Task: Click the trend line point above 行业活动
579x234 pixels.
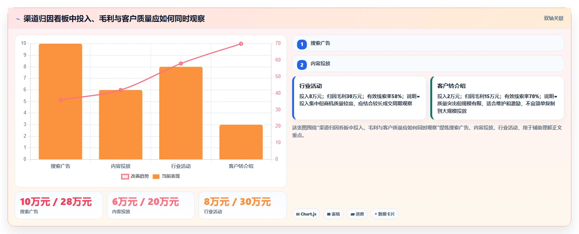Action: pos(181,63)
